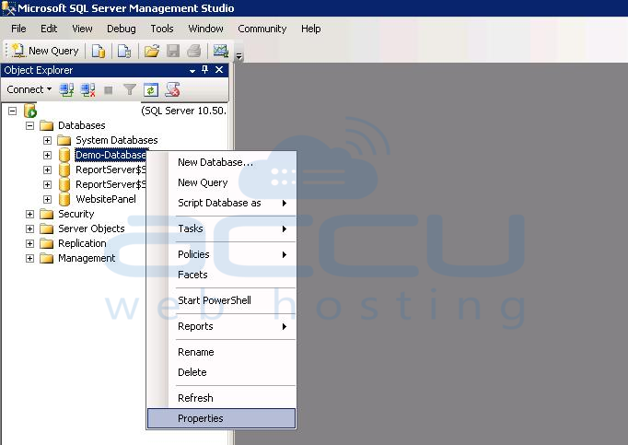Open Script Database as submenu
This screenshot has width=628, height=445.
point(222,203)
